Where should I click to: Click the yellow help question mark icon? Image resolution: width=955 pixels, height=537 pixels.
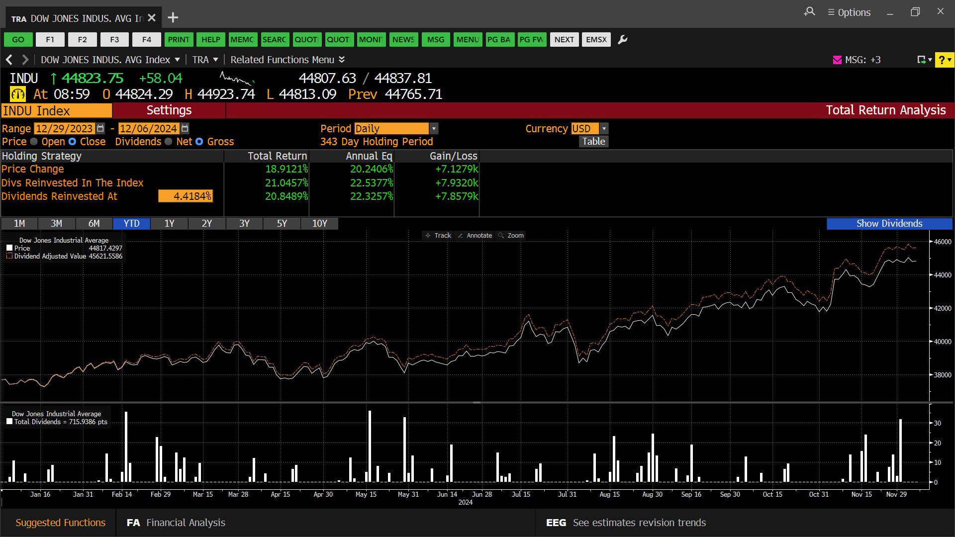coord(944,60)
